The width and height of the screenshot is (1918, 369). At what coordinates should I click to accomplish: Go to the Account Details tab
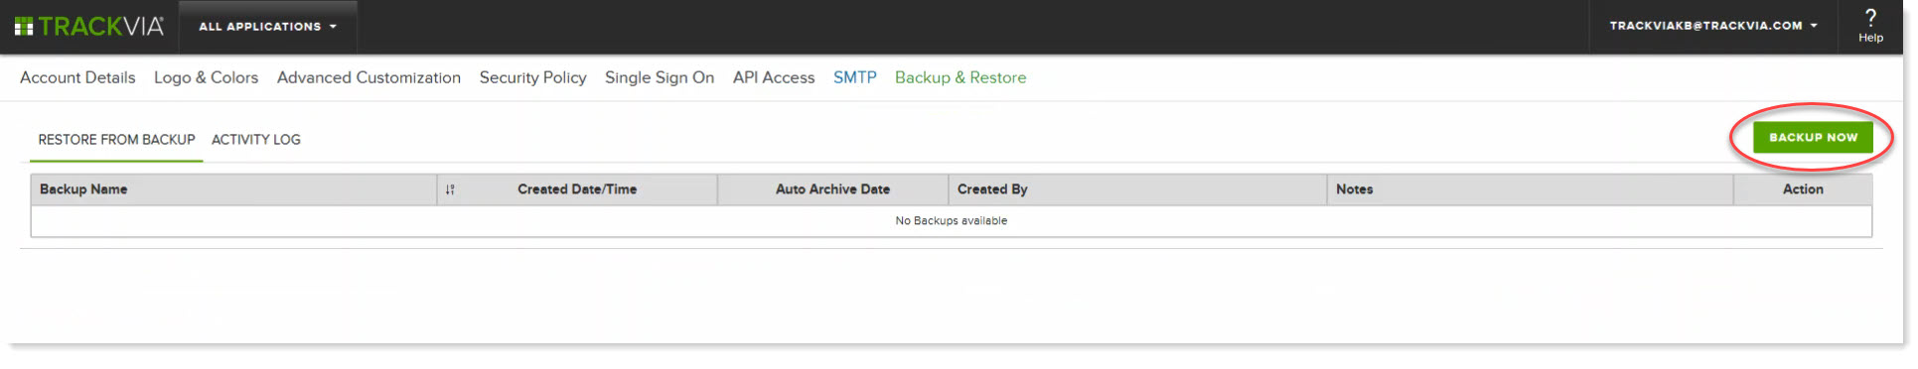[x=77, y=77]
